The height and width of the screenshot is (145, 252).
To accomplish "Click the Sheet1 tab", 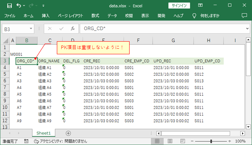I will click(44, 133).
